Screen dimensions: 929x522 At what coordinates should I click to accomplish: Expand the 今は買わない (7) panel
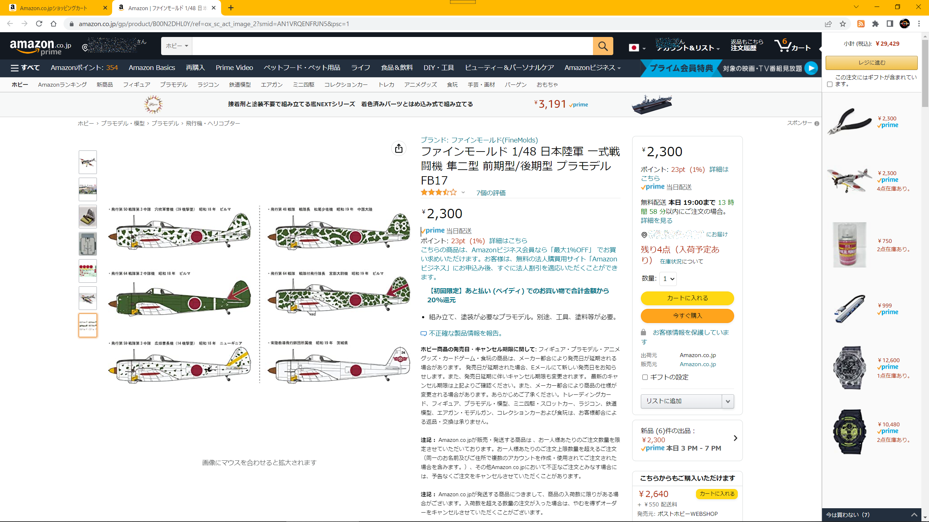tap(871, 515)
